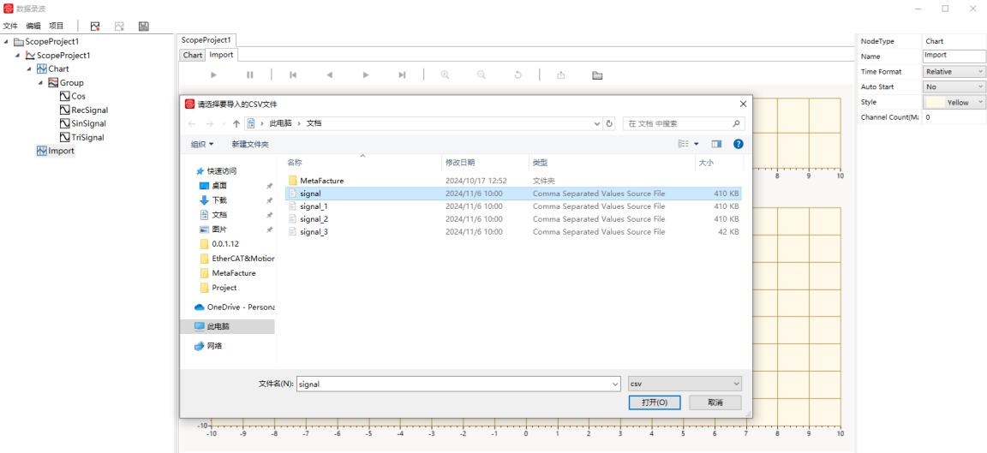Collapse the Chart tree node

(x=29, y=69)
